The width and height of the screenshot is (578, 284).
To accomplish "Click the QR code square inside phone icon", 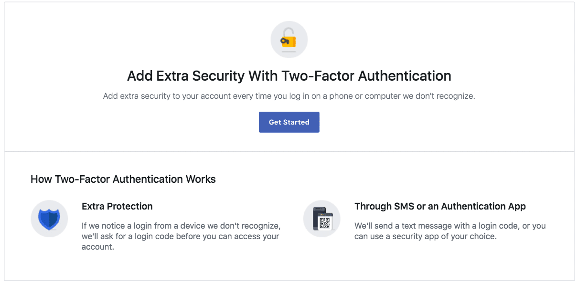I will click(x=325, y=222).
